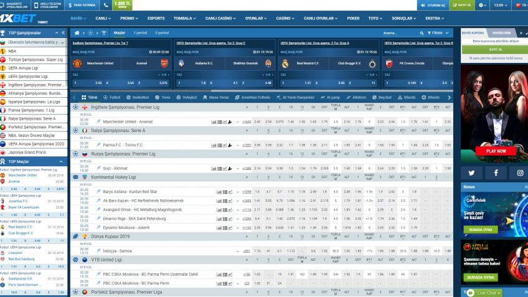Collapse the TOP Şampiyonalar section

coord(57,32)
